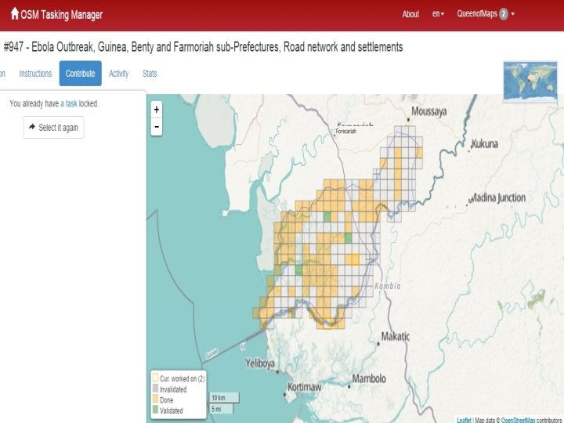Open the world overview map thumbnail
The height and width of the screenshot is (423, 564).
(x=530, y=81)
